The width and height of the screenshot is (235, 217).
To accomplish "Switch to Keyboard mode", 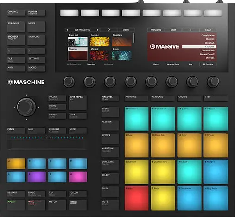I will [x=163, y=98].
